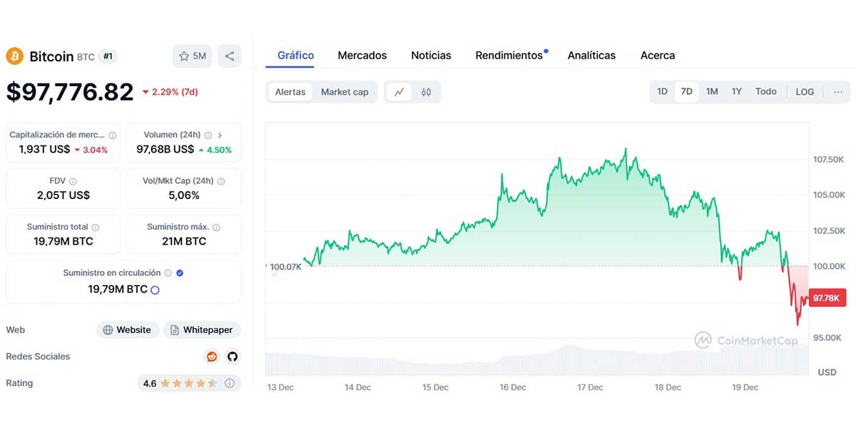Click the USD currency label on axis
Viewport: 856px width, 428px height.
(x=827, y=372)
